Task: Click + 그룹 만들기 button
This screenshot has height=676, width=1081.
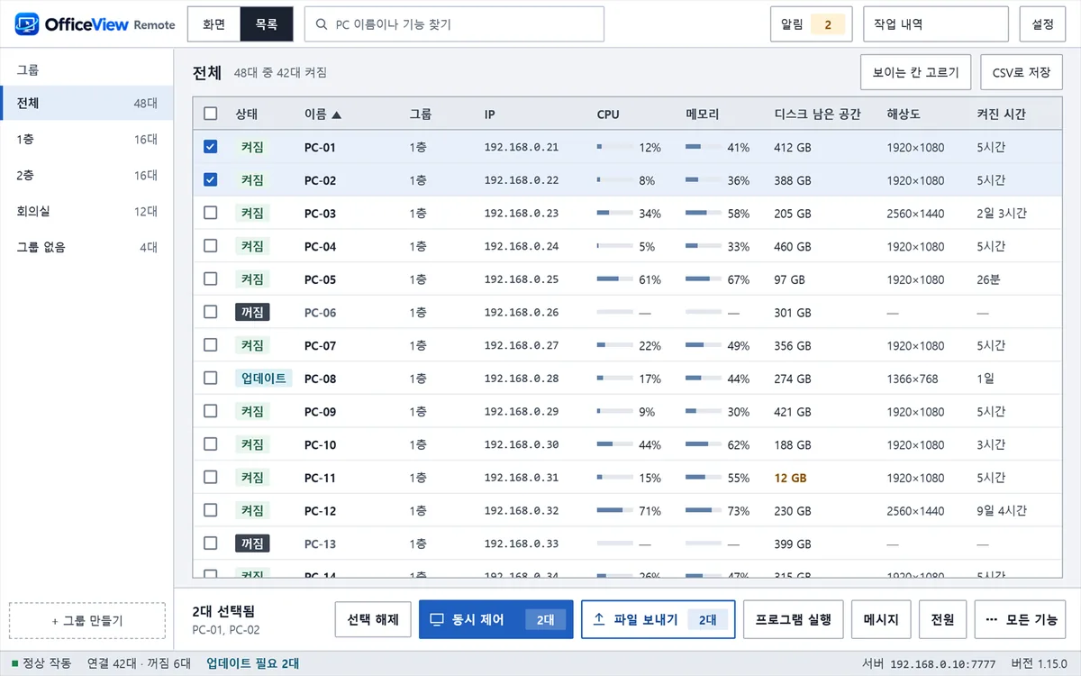Action: point(86,621)
